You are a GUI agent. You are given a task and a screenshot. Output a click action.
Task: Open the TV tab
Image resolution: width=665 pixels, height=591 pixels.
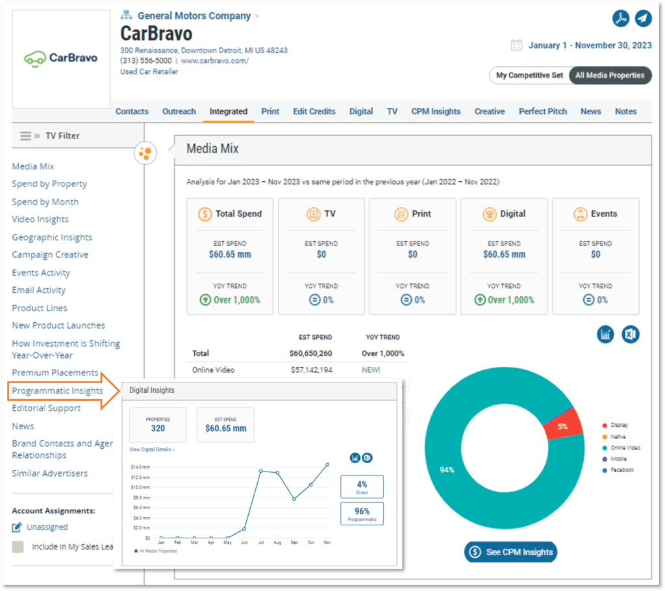pos(392,112)
